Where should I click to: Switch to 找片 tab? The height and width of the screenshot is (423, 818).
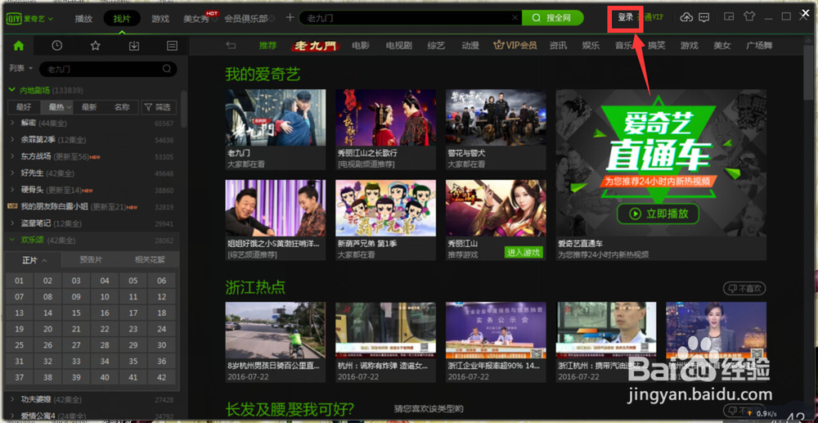[122, 18]
